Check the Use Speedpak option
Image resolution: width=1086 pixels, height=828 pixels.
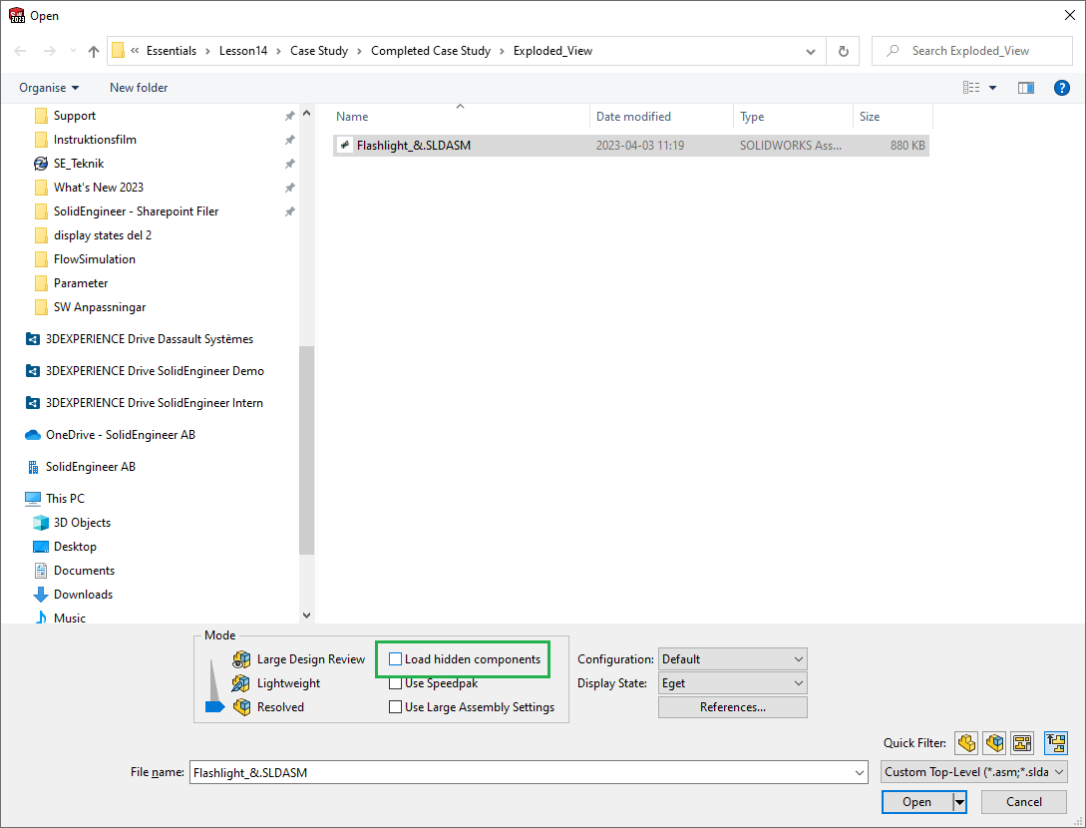click(x=396, y=683)
